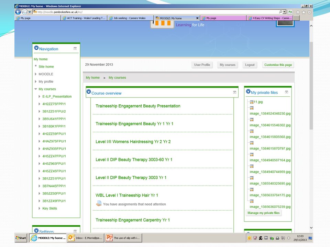Open the PowerPoint presentation in the taskbar
The image size is (330, 247).
(123, 238)
